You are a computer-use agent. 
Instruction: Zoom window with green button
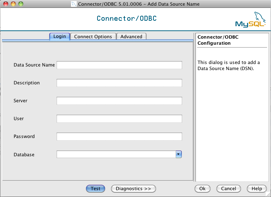[21, 4]
